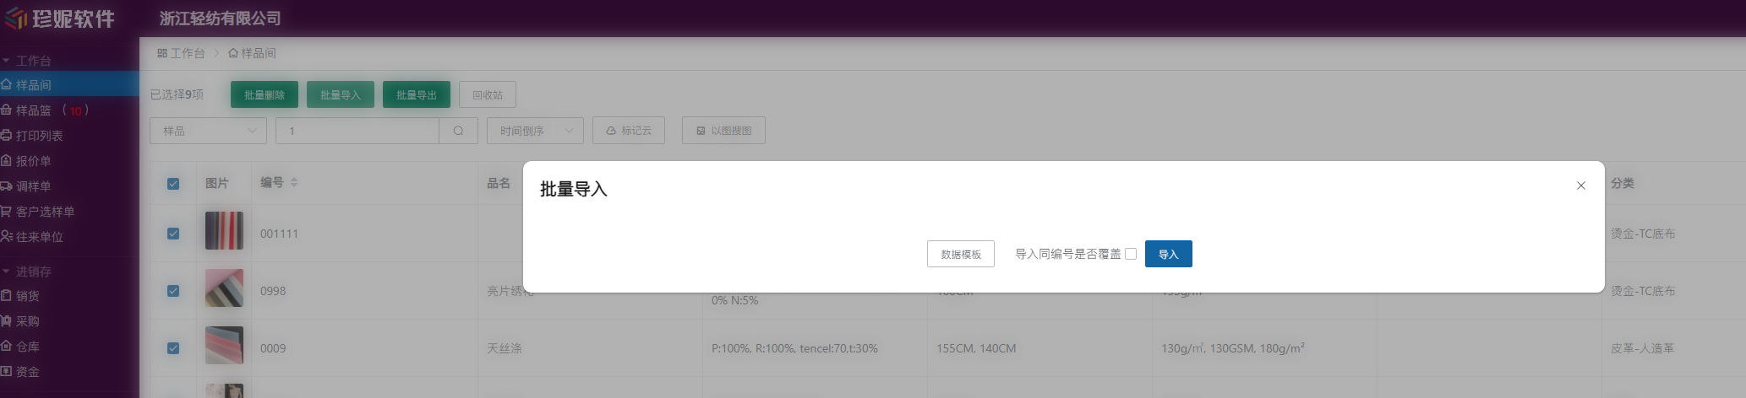Close the 批量导入 dialog
The image size is (1746, 398).
1581,186
